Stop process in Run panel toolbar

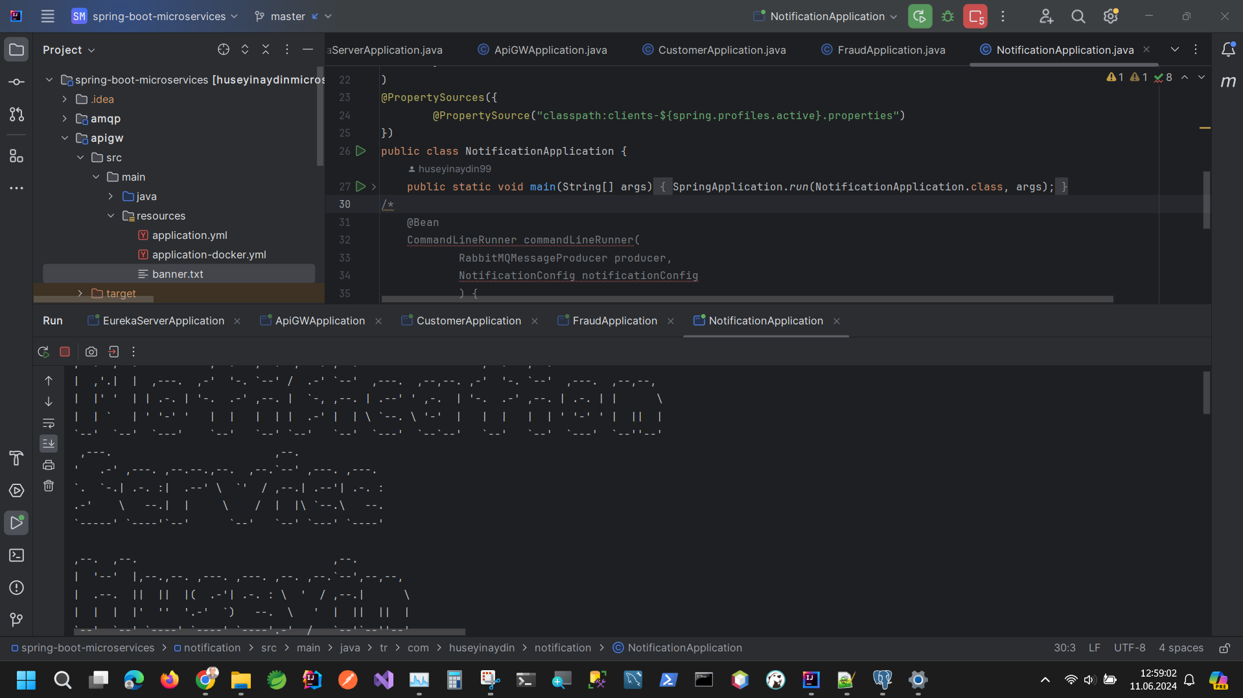[65, 352]
